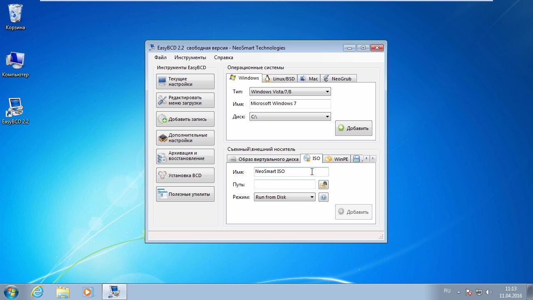Click the empty Путь path field

coord(285,185)
